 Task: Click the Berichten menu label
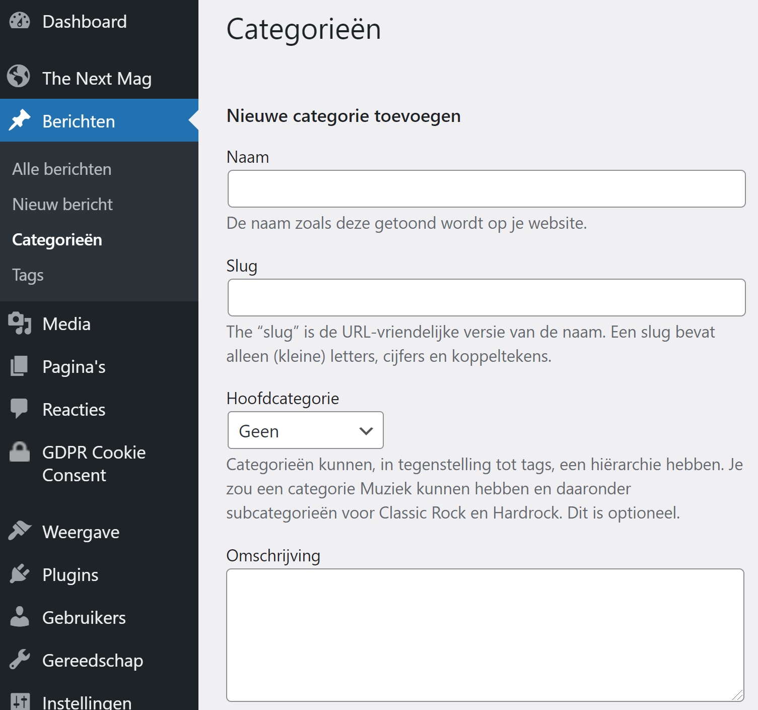(79, 121)
